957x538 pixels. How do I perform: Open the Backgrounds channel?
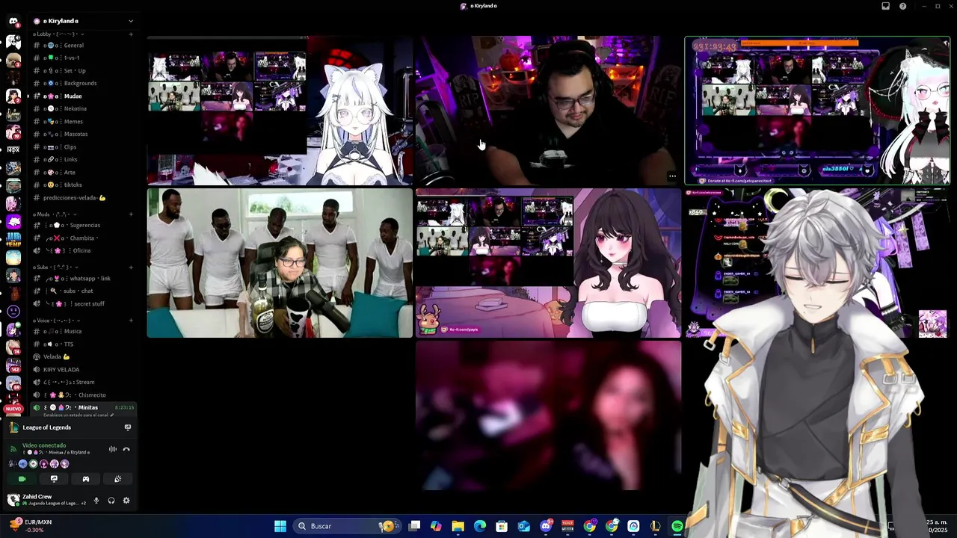point(82,83)
